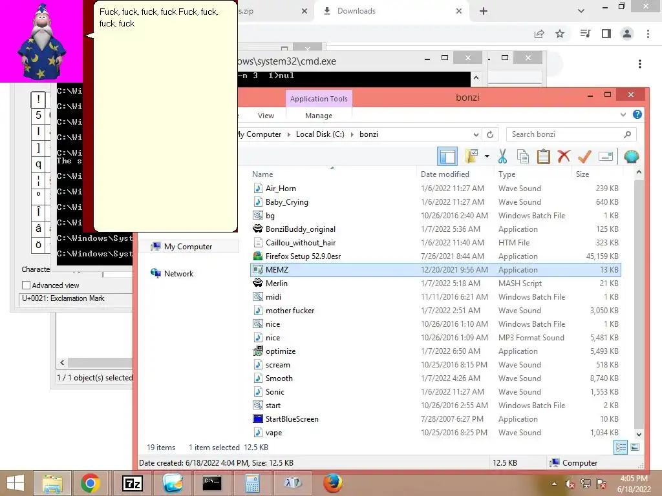Select the StartBlueScreen application
The height and width of the screenshot is (496, 662).
292,418
